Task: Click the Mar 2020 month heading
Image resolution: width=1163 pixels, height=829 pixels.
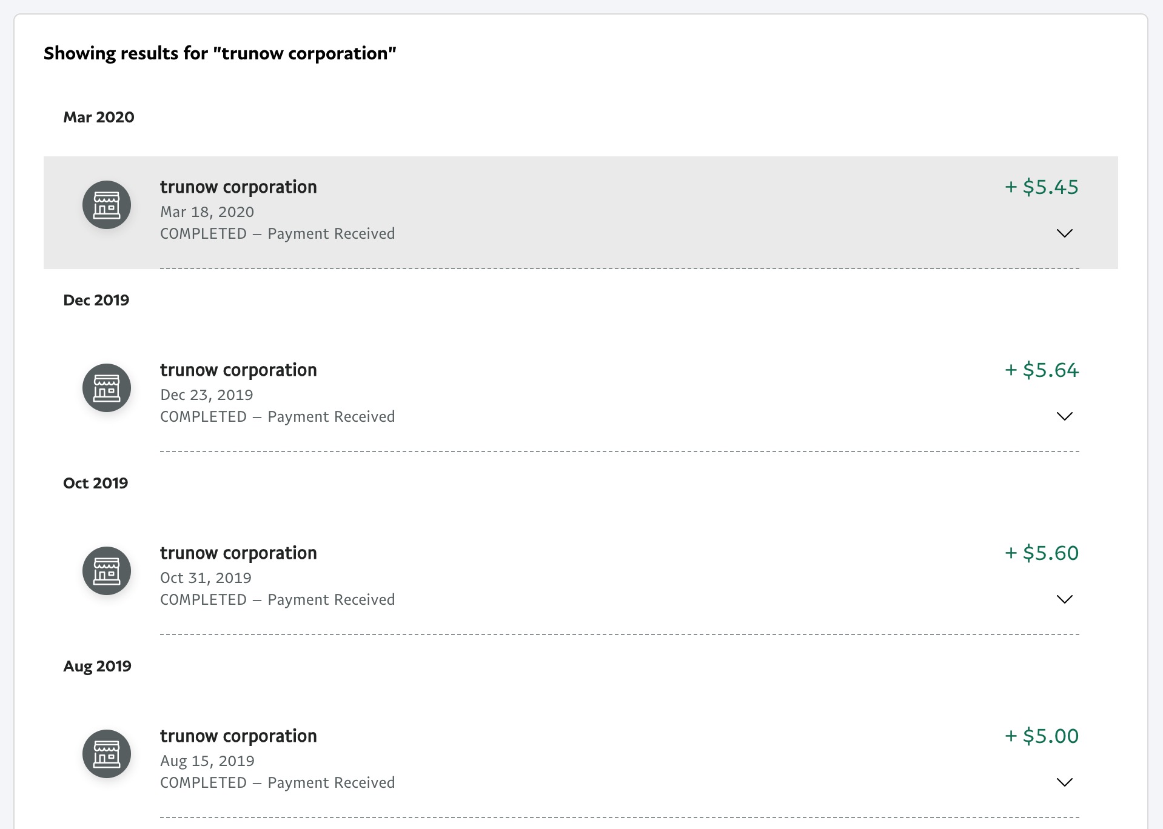Action: click(x=99, y=118)
